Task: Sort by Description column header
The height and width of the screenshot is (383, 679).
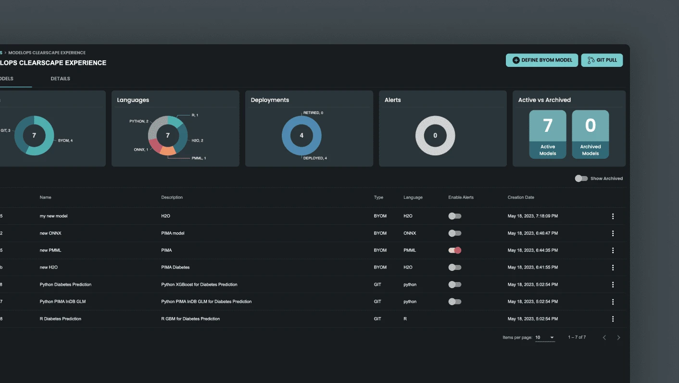Action: pyautogui.click(x=172, y=197)
